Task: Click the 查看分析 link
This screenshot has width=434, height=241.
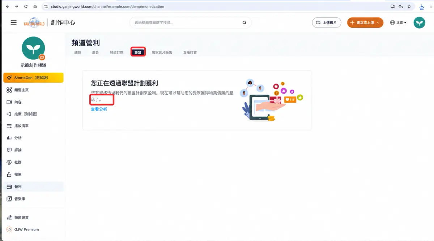Action: [x=99, y=109]
